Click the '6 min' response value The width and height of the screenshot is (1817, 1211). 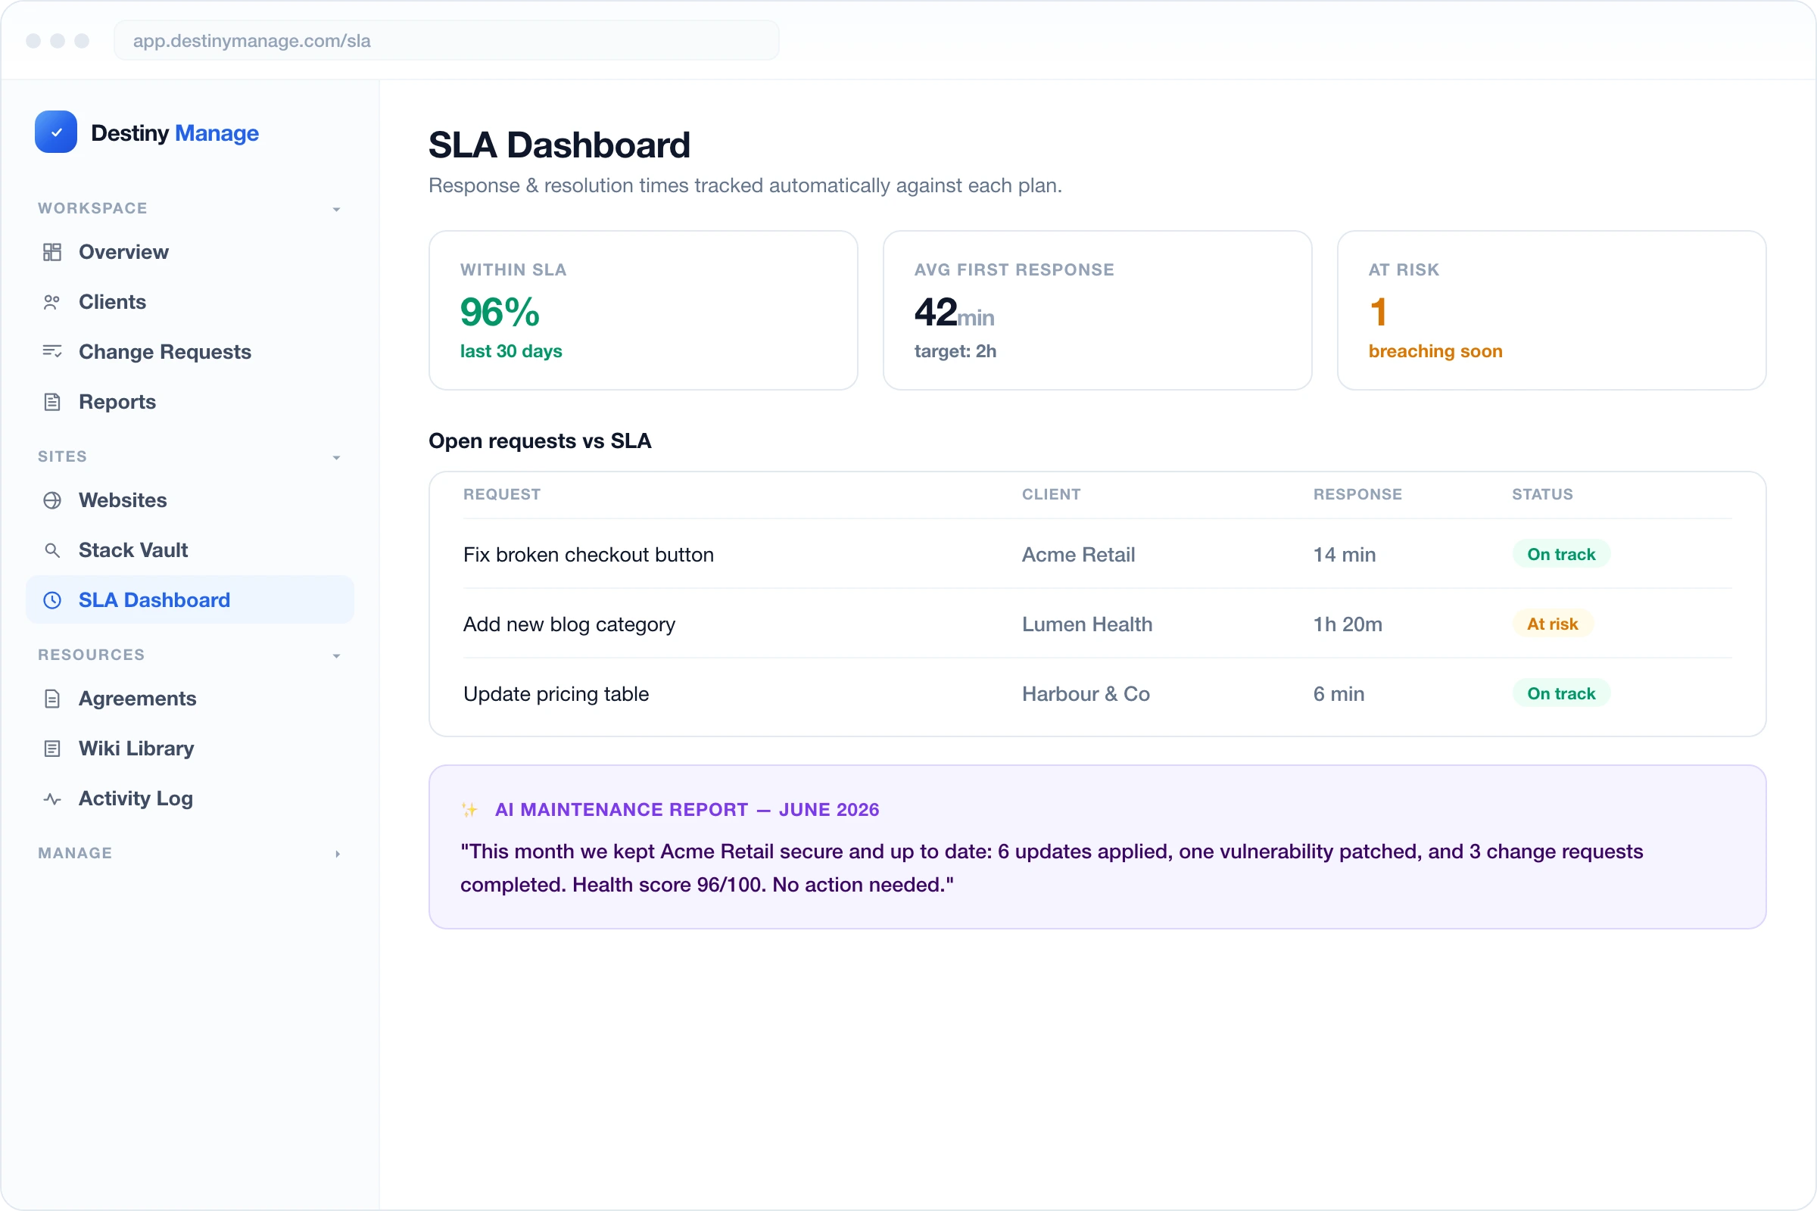pyautogui.click(x=1339, y=693)
